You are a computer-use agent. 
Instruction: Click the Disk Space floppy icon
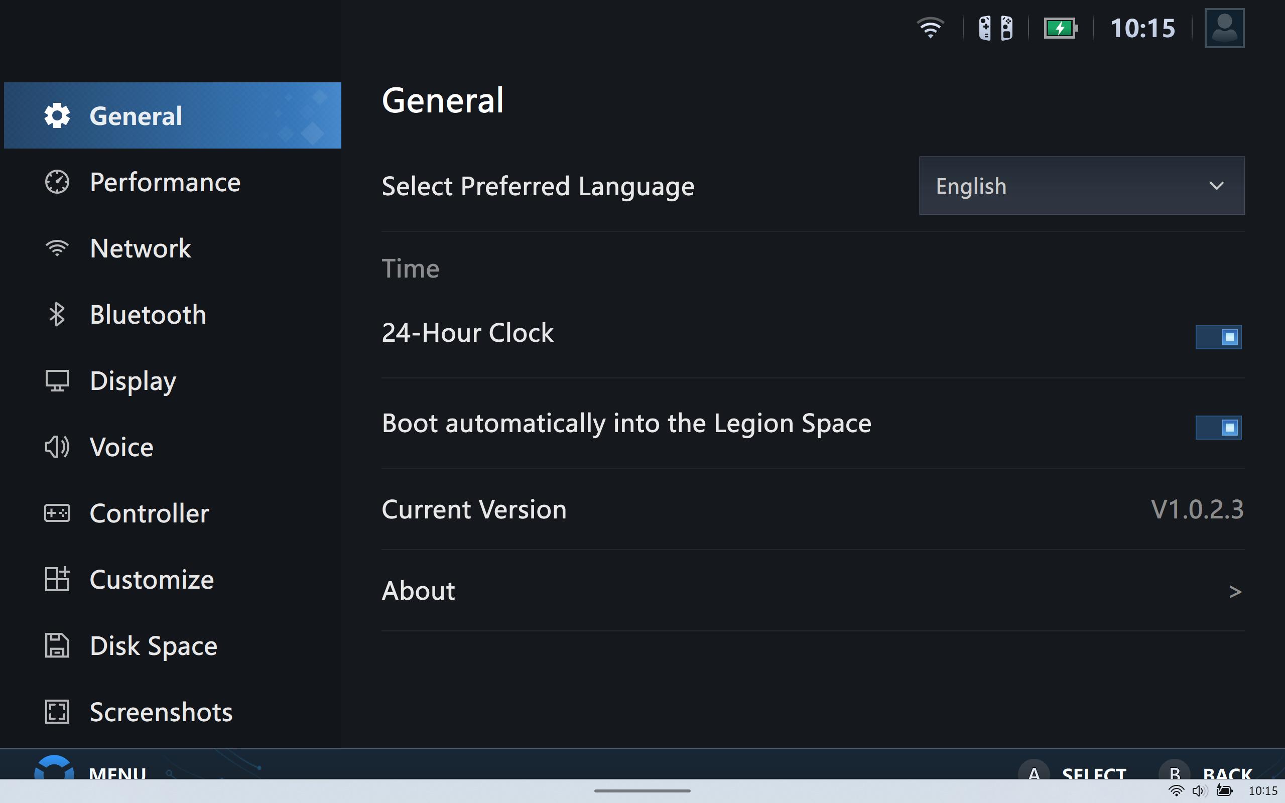click(57, 645)
